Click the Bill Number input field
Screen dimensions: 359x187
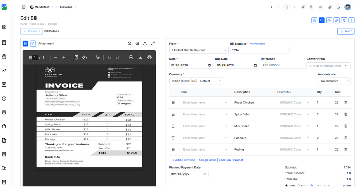pos(260,50)
